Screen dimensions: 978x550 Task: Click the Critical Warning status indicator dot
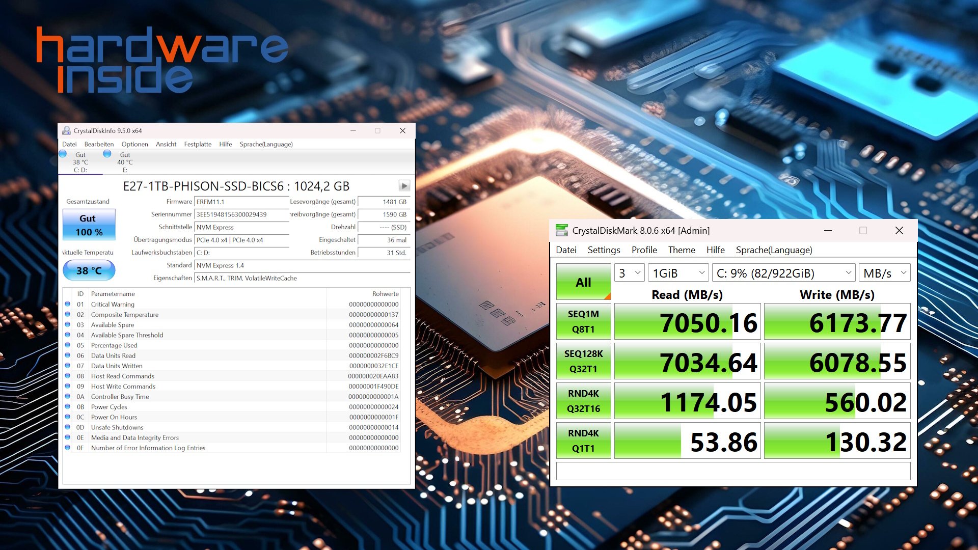pyautogui.click(x=67, y=304)
